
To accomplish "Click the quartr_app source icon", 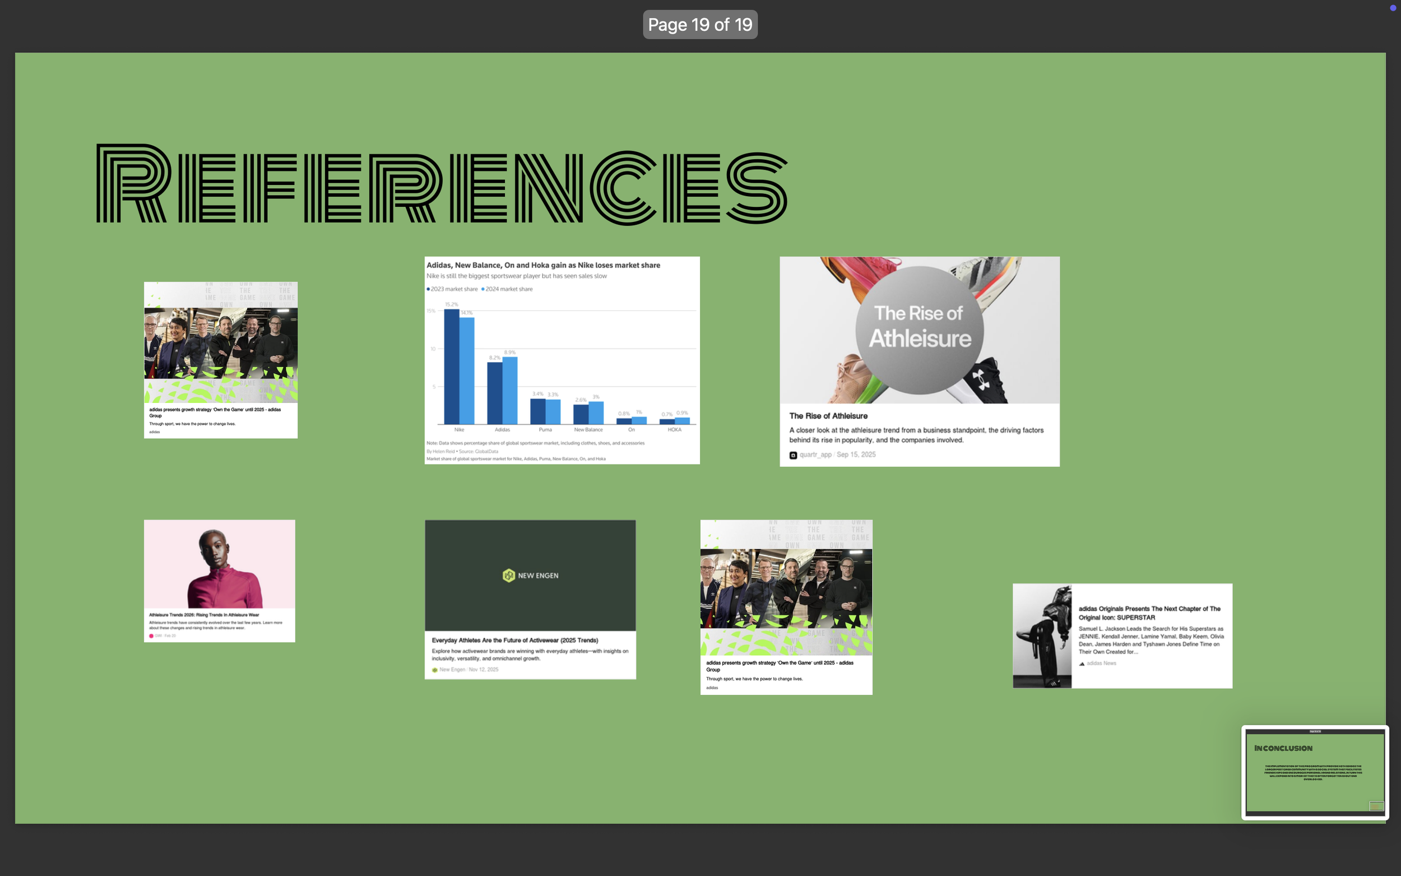I will click(x=793, y=456).
